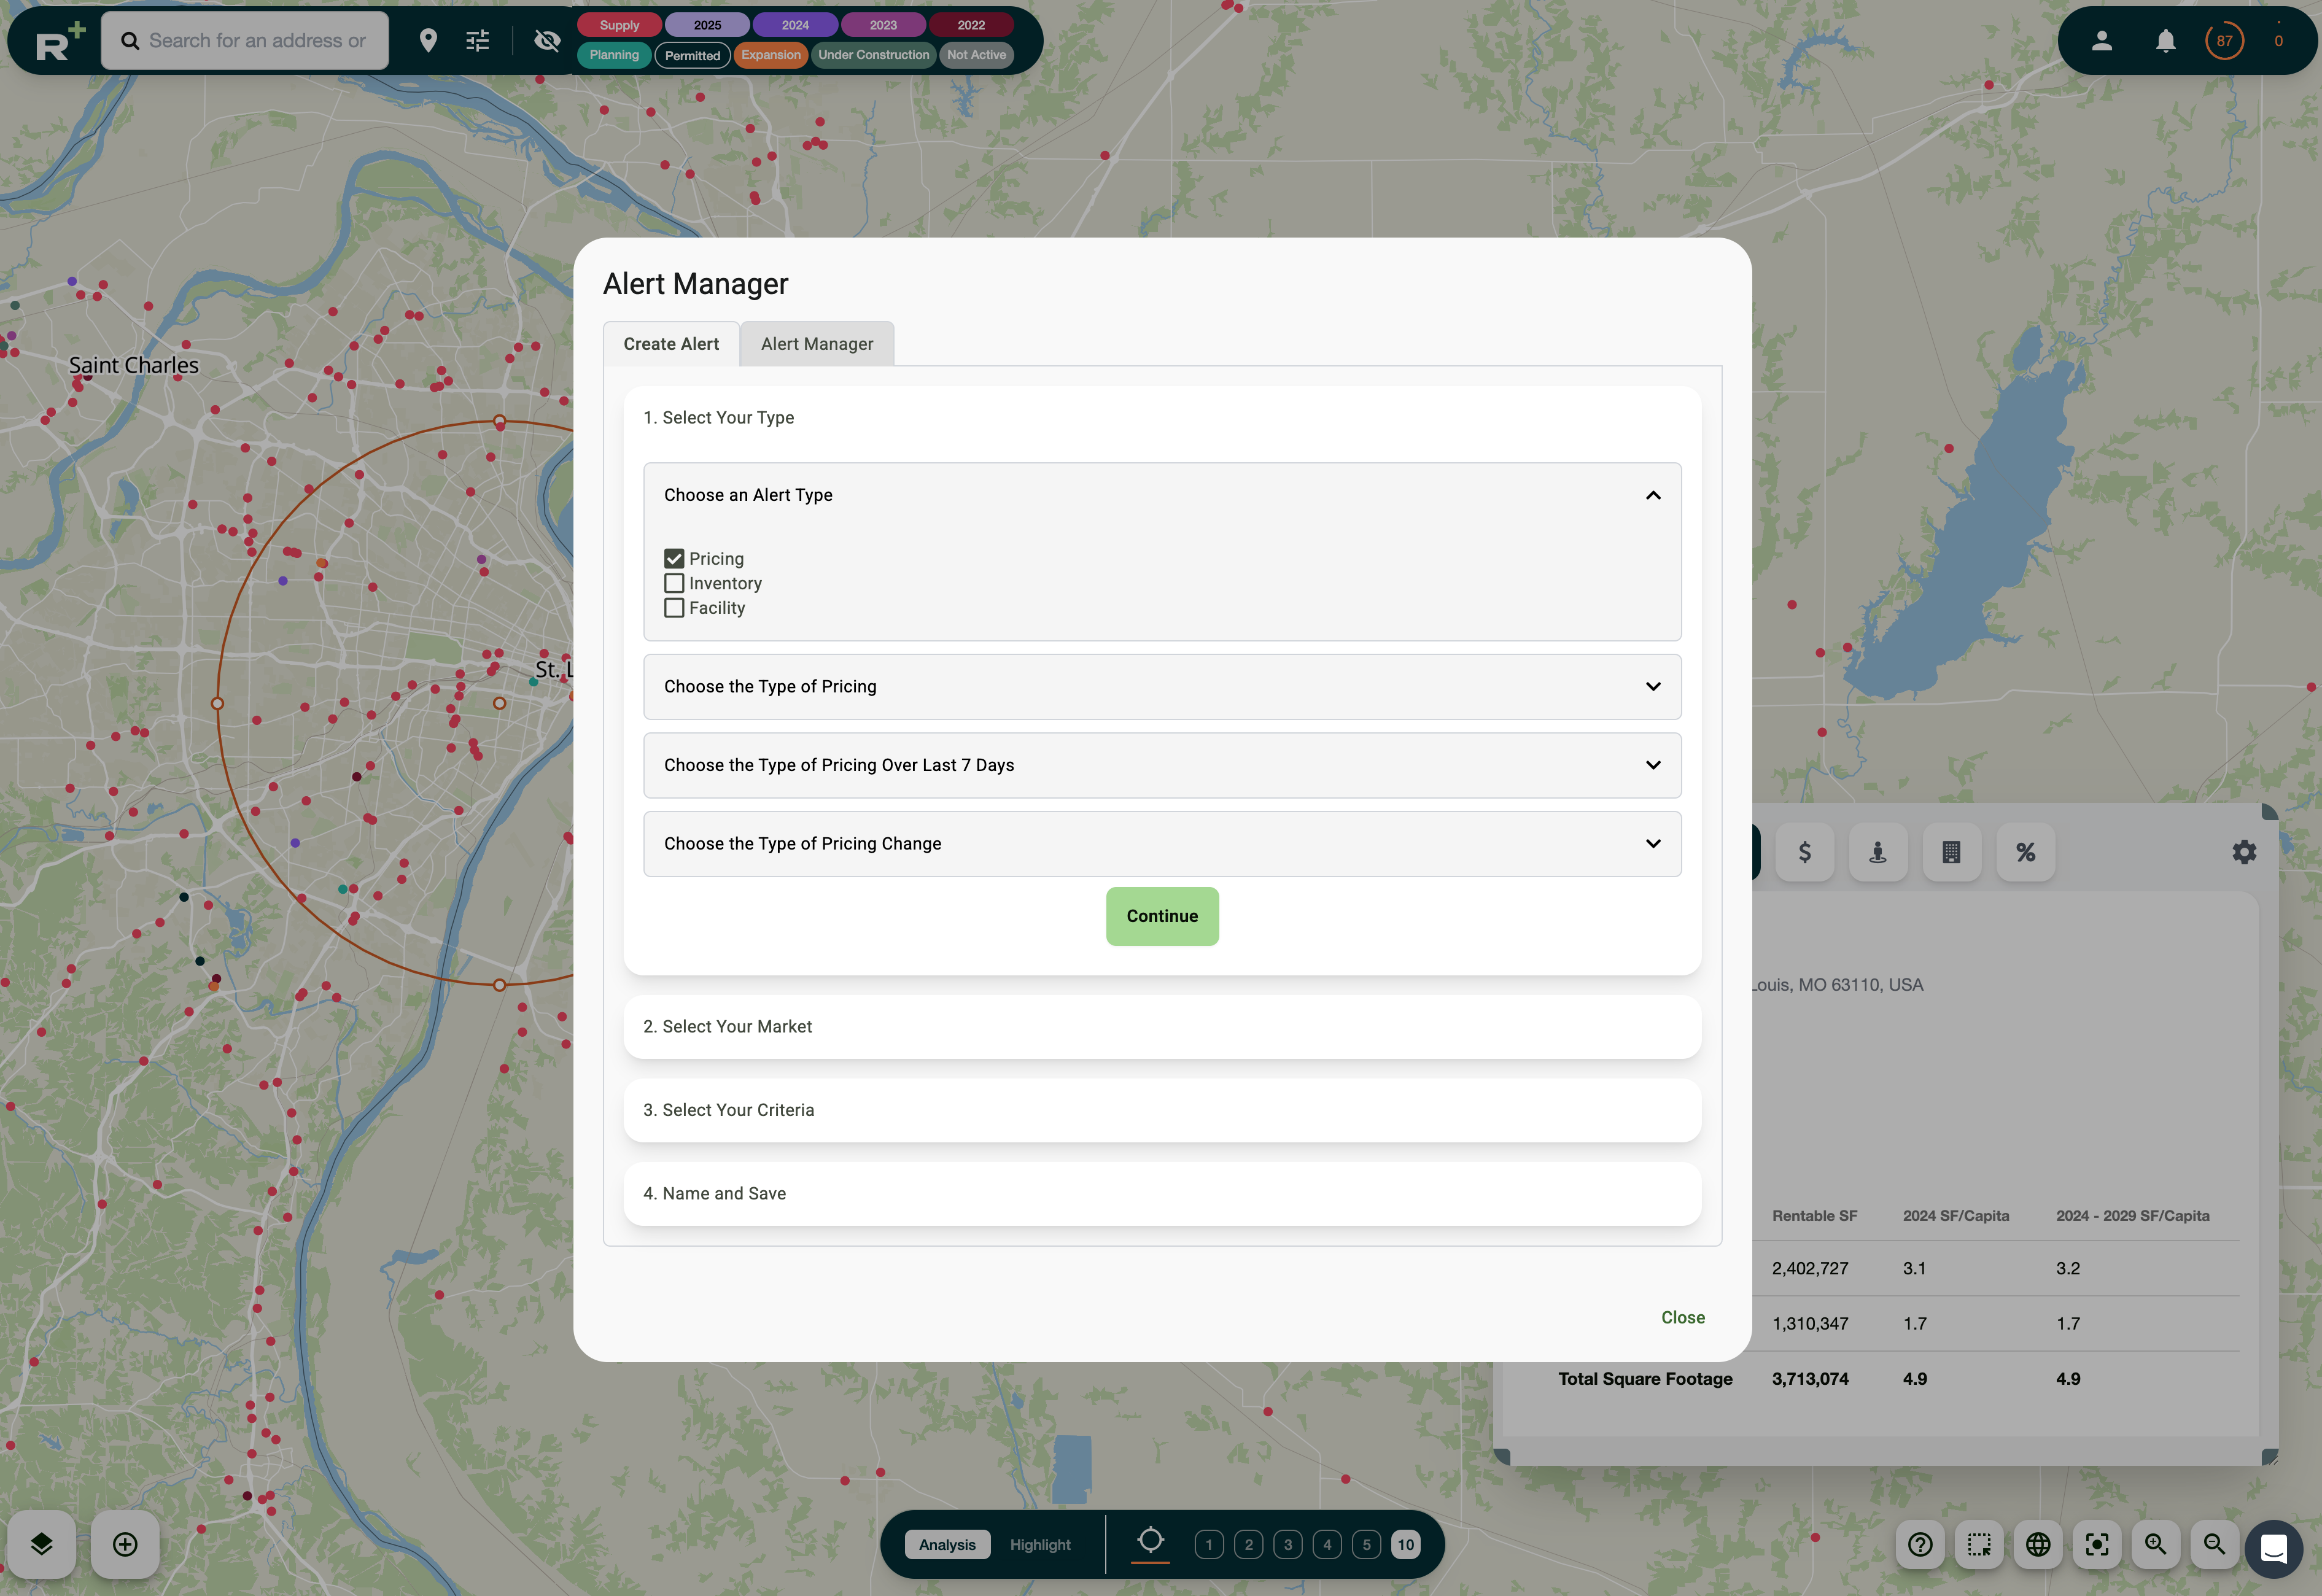2322x1596 pixels.
Task: Uncheck the Pricing alert type checkbox
Action: (x=673, y=558)
